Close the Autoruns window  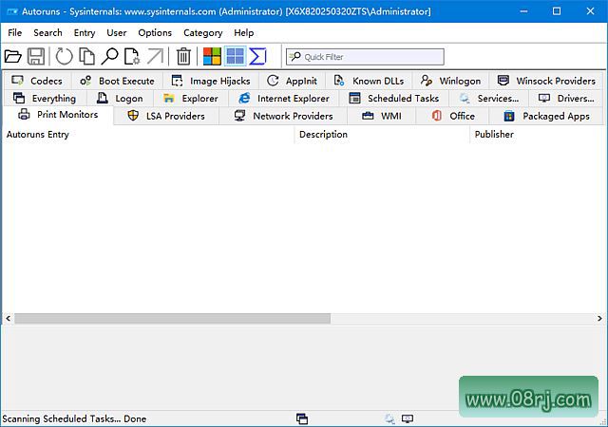pos(590,11)
